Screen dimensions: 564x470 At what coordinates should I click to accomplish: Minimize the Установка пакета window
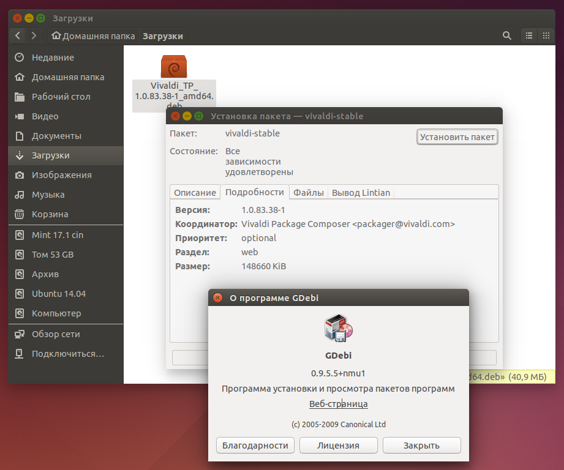pos(187,116)
